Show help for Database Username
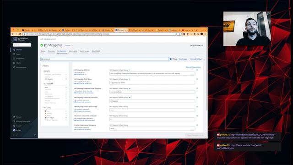The width and height of the screenshot is (293, 165). point(197,98)
